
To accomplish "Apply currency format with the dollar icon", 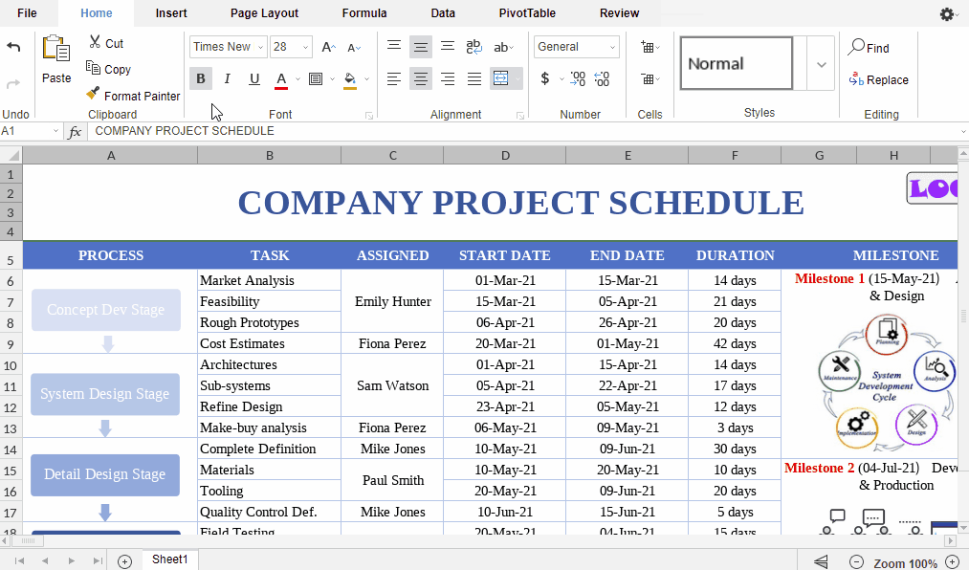I will click(545, 78).
